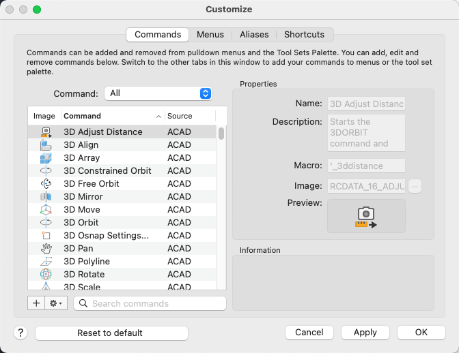Image resolution: width=459 pixels, height=353 pixels.
Task: Click the image browse ellipsis button
Action: 415,186
